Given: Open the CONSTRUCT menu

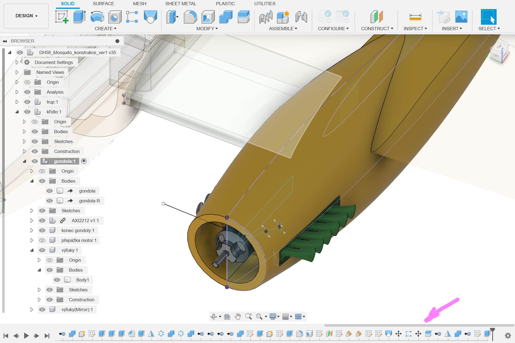Looking at the screenshot, I should [x=377, y=29].
